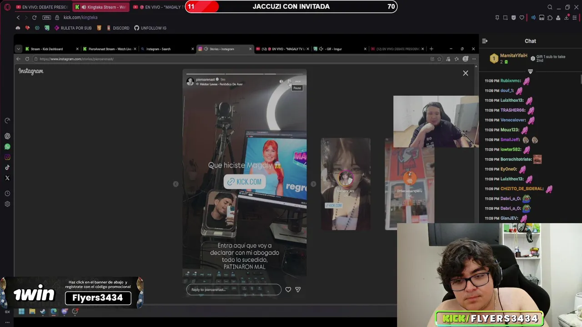Go back in the Opera browser
Viewport: 582px width, 327px height.
coord(18,17)
